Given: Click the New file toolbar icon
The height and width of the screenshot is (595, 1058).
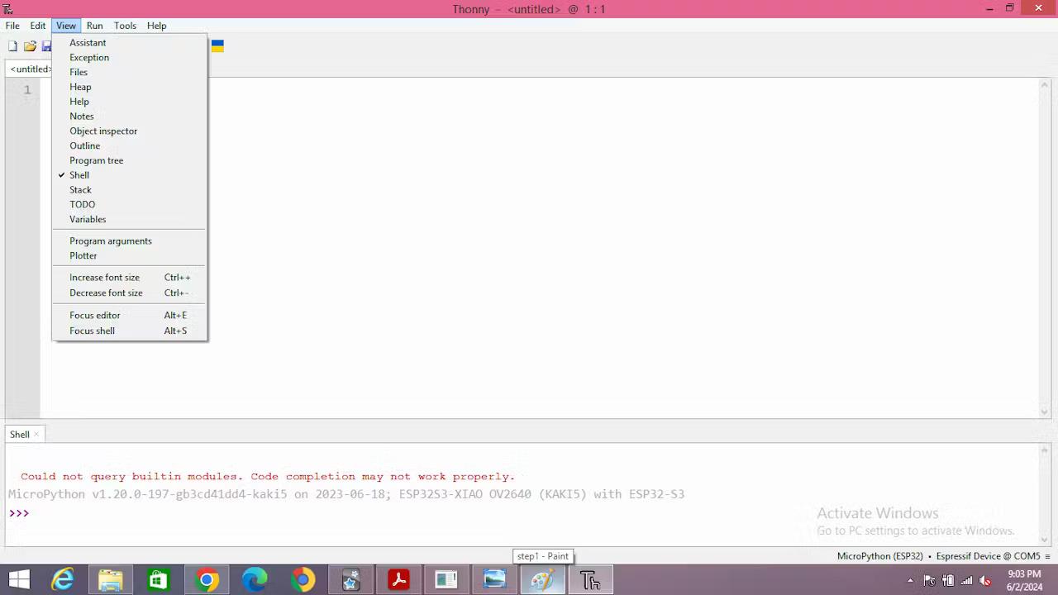Looking at the screenshot, I should click(12, 46).
